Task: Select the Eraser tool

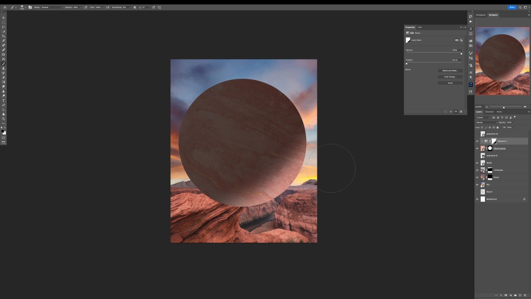Action: click(4, 77)
